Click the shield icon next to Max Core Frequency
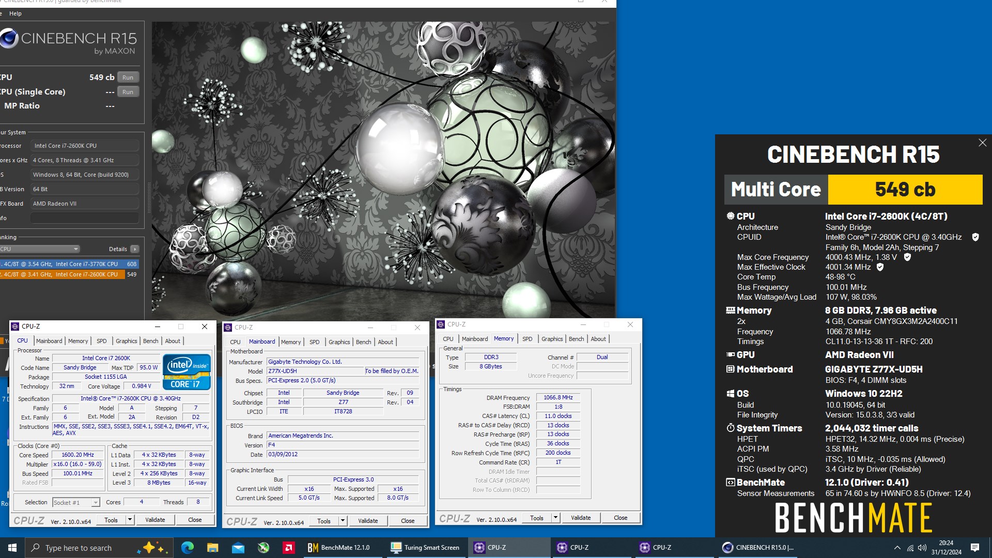This screenshot has height=558, width=992. 907,257
